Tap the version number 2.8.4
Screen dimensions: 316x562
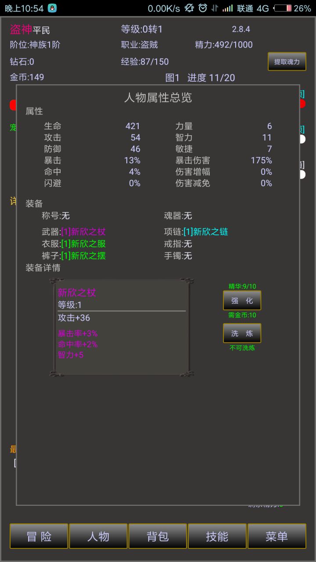click(x=241, y=29)
